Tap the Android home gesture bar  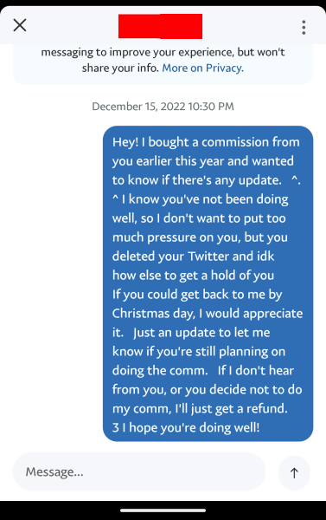(x=163, y=510)
